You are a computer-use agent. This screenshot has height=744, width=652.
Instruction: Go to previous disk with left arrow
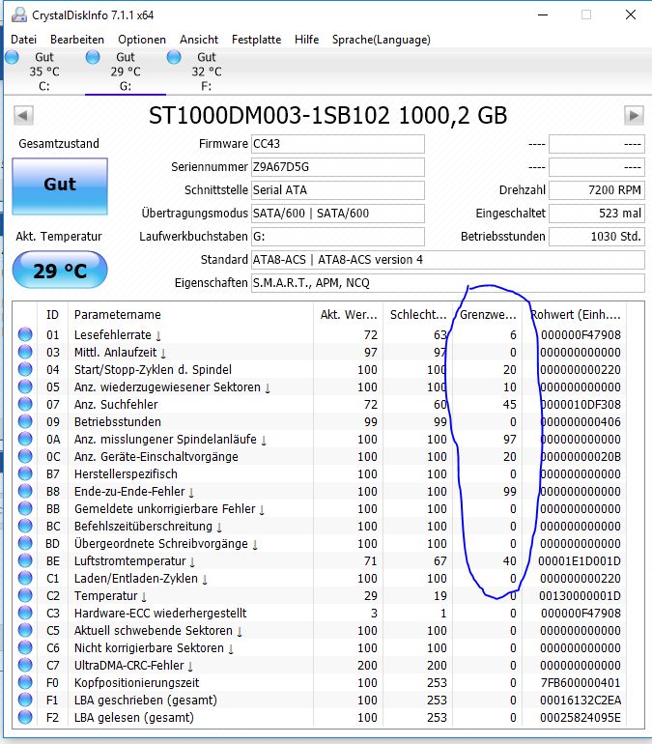(23, 115)
